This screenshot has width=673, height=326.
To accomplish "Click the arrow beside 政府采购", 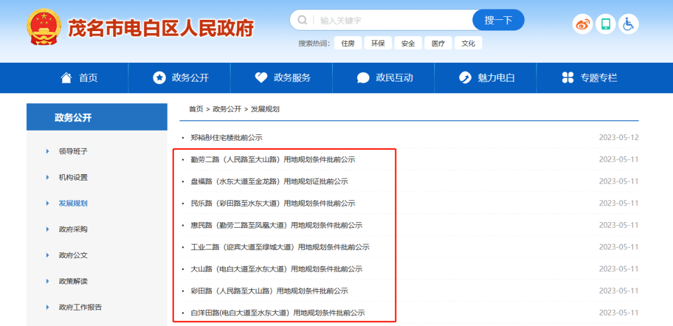I will (x=47, y=229).
